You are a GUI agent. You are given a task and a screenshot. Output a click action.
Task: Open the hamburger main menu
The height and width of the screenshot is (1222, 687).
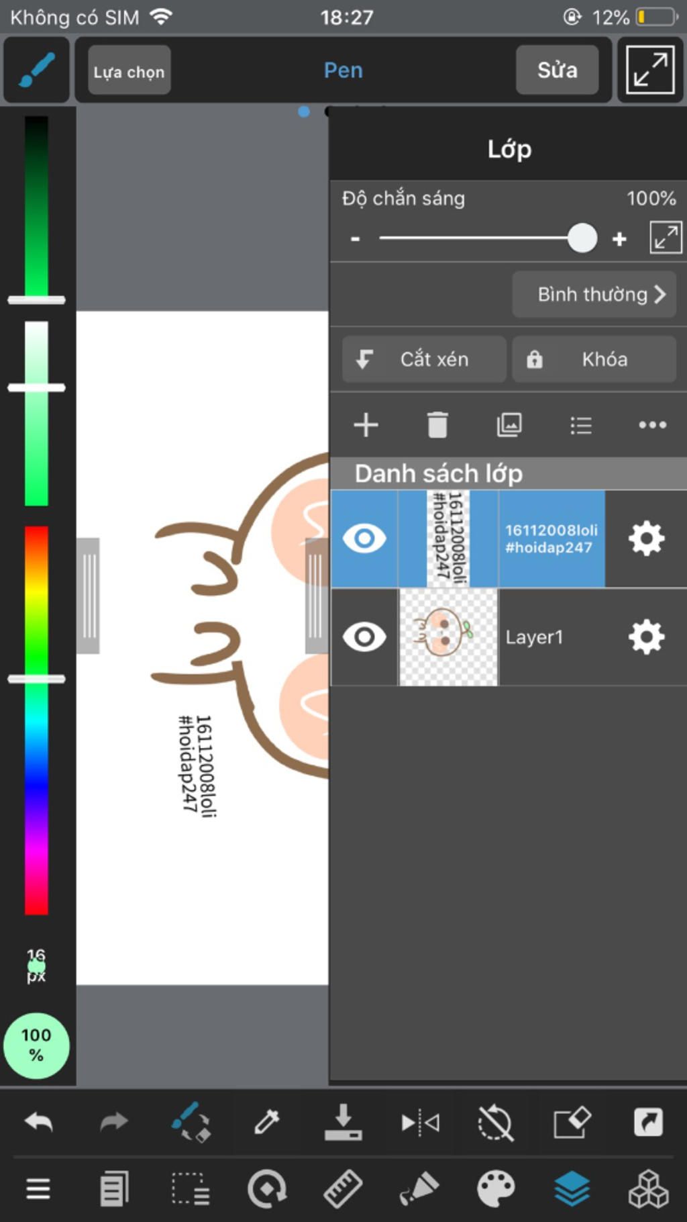(x=38, y=1188)
